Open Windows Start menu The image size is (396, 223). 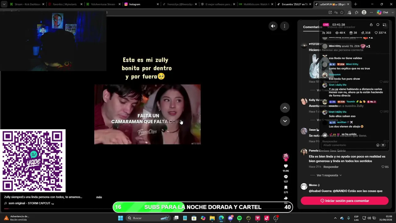pos(121,218)
